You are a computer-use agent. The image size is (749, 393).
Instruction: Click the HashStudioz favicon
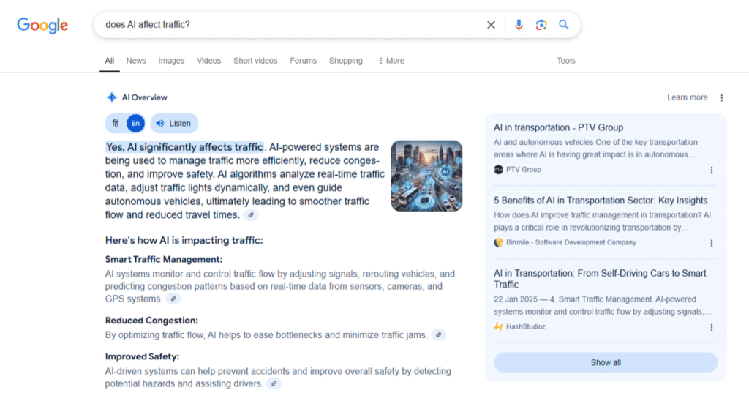point(498,327)
